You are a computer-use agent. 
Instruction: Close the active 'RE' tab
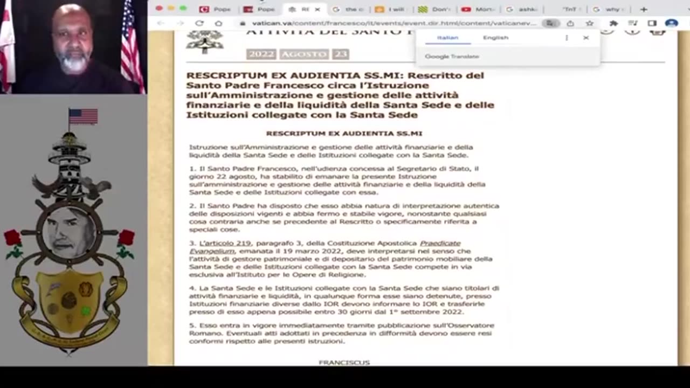(x=318, y=9)
